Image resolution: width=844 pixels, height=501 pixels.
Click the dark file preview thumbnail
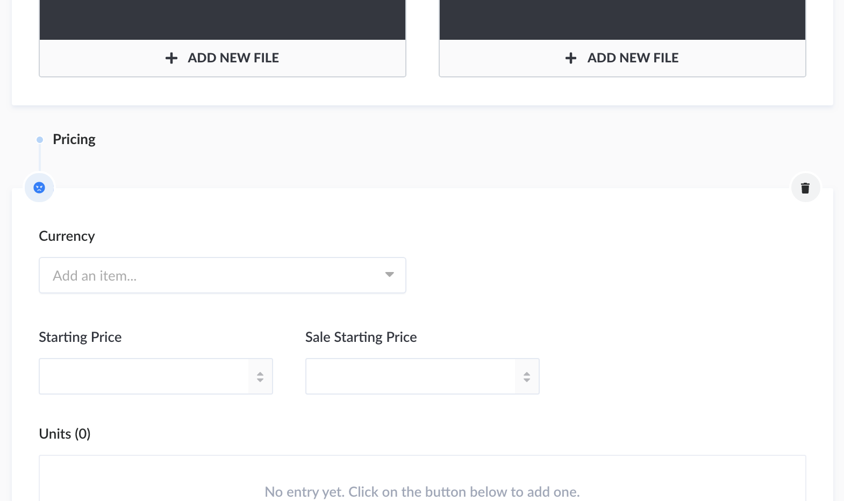(x=222, y=19)
